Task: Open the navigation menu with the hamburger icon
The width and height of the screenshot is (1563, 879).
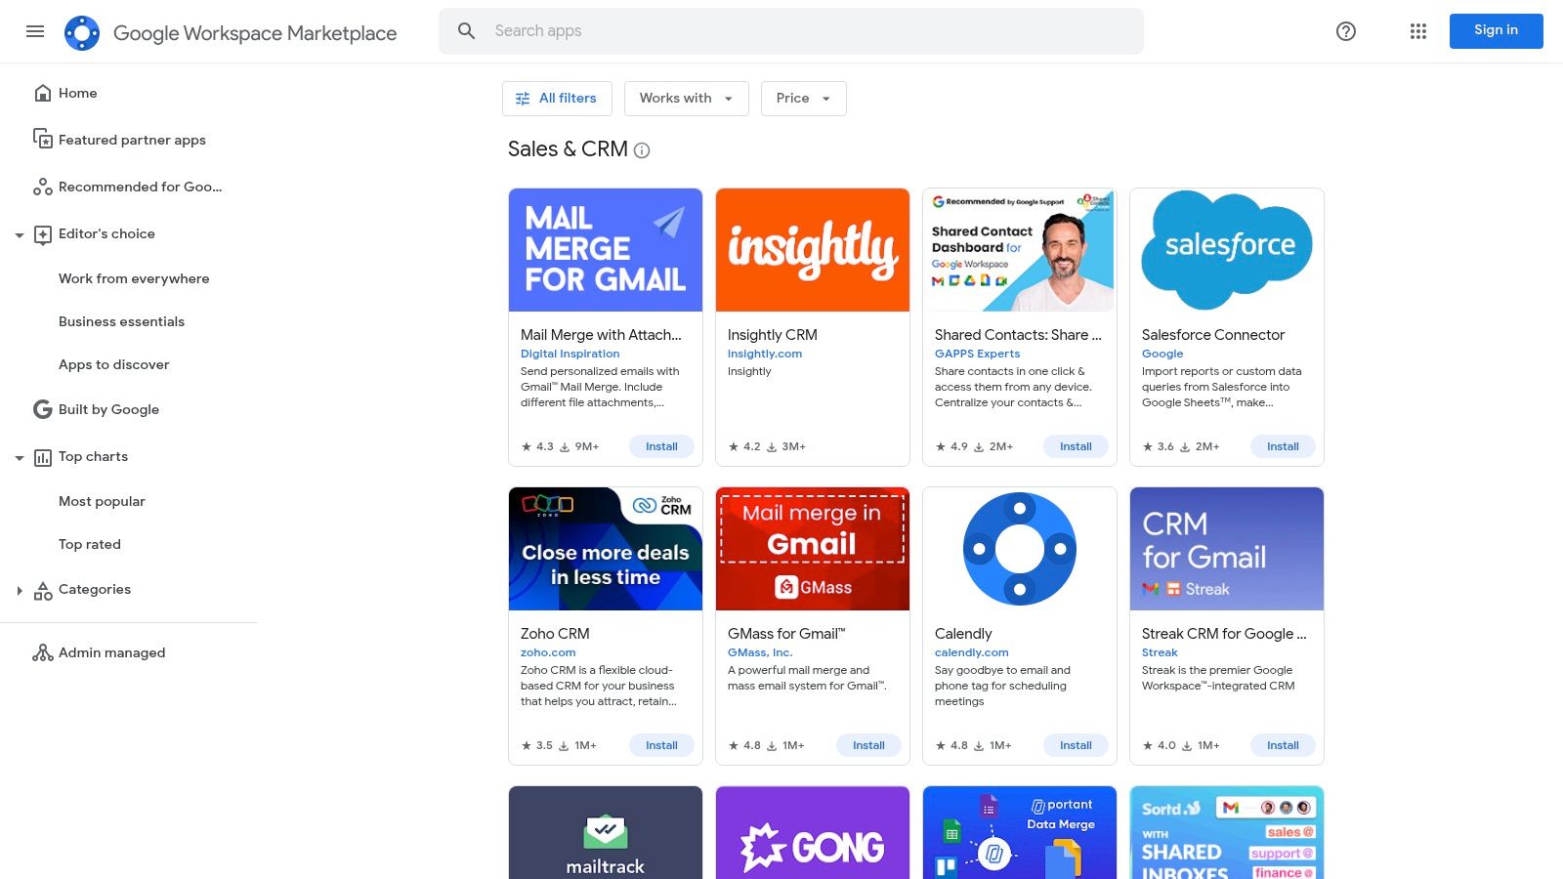Action: (x=35, y=31)
